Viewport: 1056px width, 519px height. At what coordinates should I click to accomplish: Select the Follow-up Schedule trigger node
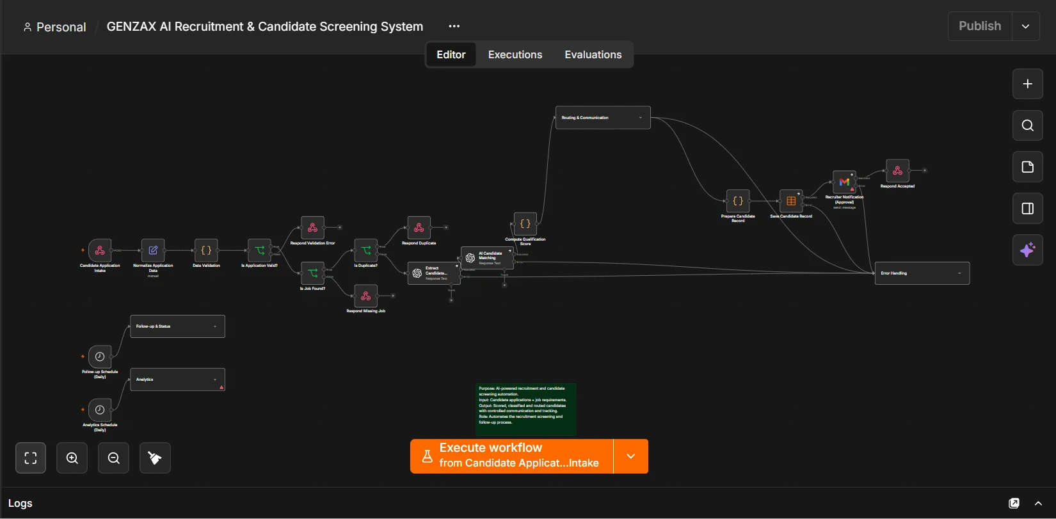(x=100, y=356)
